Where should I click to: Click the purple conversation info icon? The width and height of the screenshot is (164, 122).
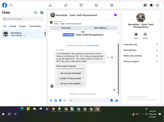pos(115,15)
